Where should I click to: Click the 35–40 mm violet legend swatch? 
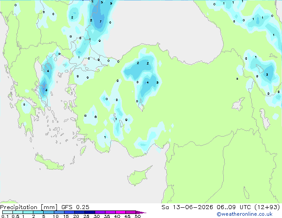(110, 212)
